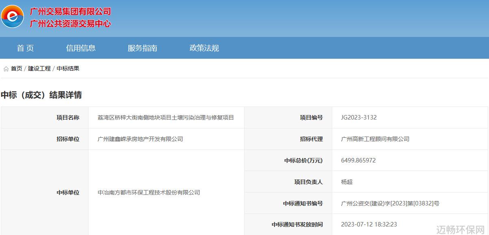
Task: Select the 中标单位 label cell
Action: pyautogui.click(x=45, y=192)
